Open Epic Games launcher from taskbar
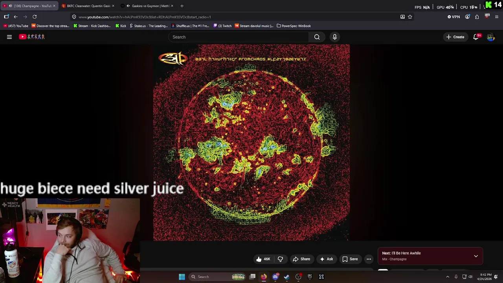Image resolution: width=503 pixels, height=283 pixels. tap(310, 277)
